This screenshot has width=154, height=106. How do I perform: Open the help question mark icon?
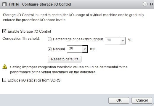145,4
